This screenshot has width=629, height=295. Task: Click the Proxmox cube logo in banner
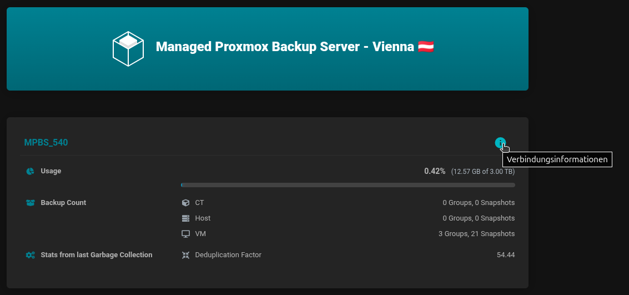click(x=128, y=49)
